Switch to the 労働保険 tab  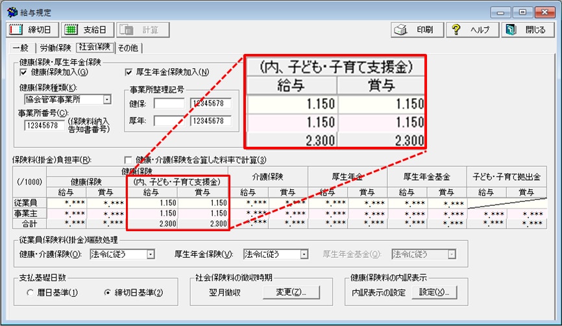55,47
